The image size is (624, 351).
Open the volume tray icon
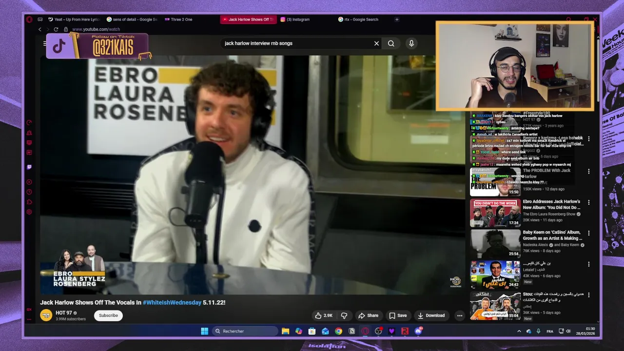568,331
